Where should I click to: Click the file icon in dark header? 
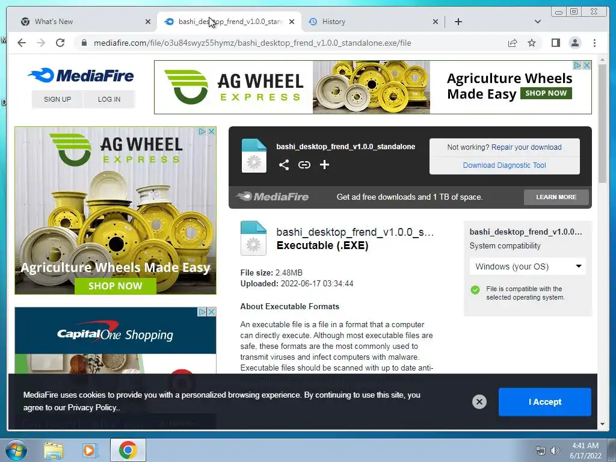(x=254, y=156)
